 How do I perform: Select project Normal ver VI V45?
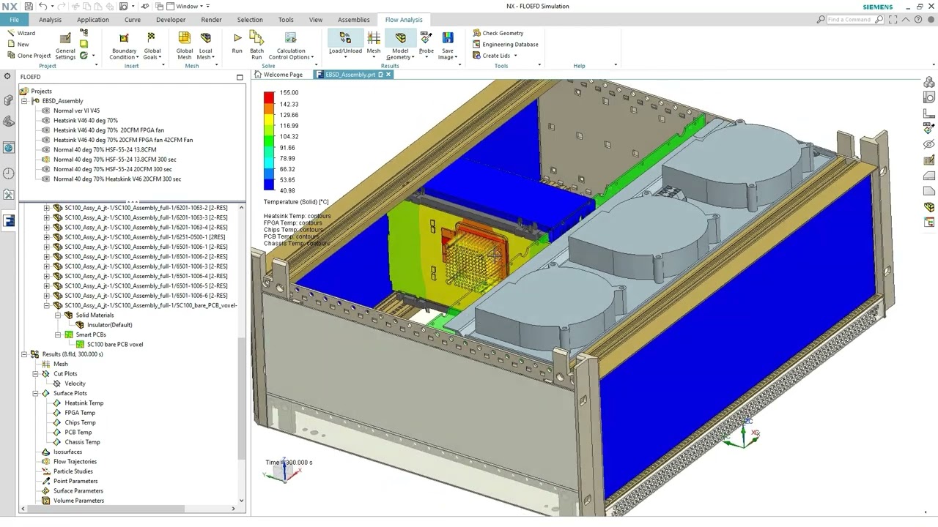pos(76,111)
